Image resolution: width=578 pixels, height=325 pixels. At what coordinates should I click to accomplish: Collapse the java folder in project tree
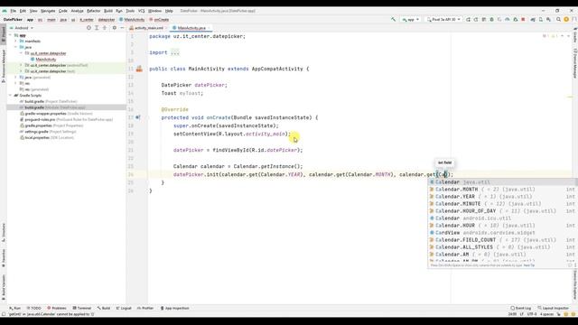click(16, 47)
